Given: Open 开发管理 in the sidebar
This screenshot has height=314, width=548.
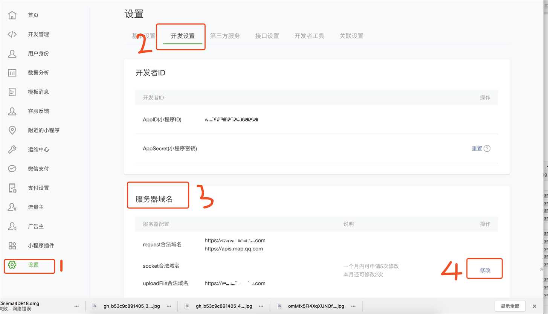Looking at the screenshot, I should [38, 34].
